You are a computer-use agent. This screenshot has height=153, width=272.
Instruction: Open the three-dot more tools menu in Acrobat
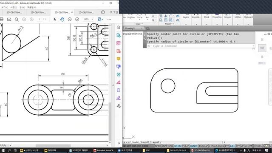click(x=109, y=19)
